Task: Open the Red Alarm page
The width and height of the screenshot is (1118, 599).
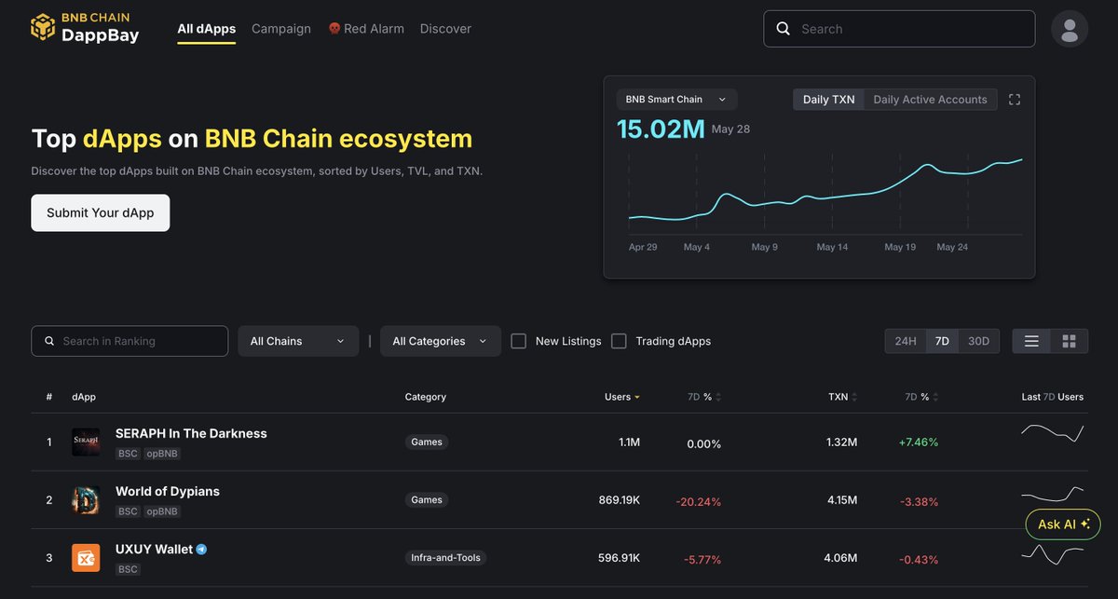Action: coord(366,29)
